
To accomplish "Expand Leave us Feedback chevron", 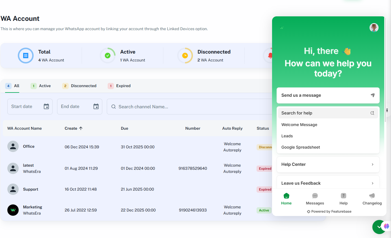I will [x=372, y=183].
